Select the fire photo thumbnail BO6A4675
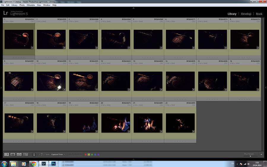267x167 pixels. pos(116,123)
